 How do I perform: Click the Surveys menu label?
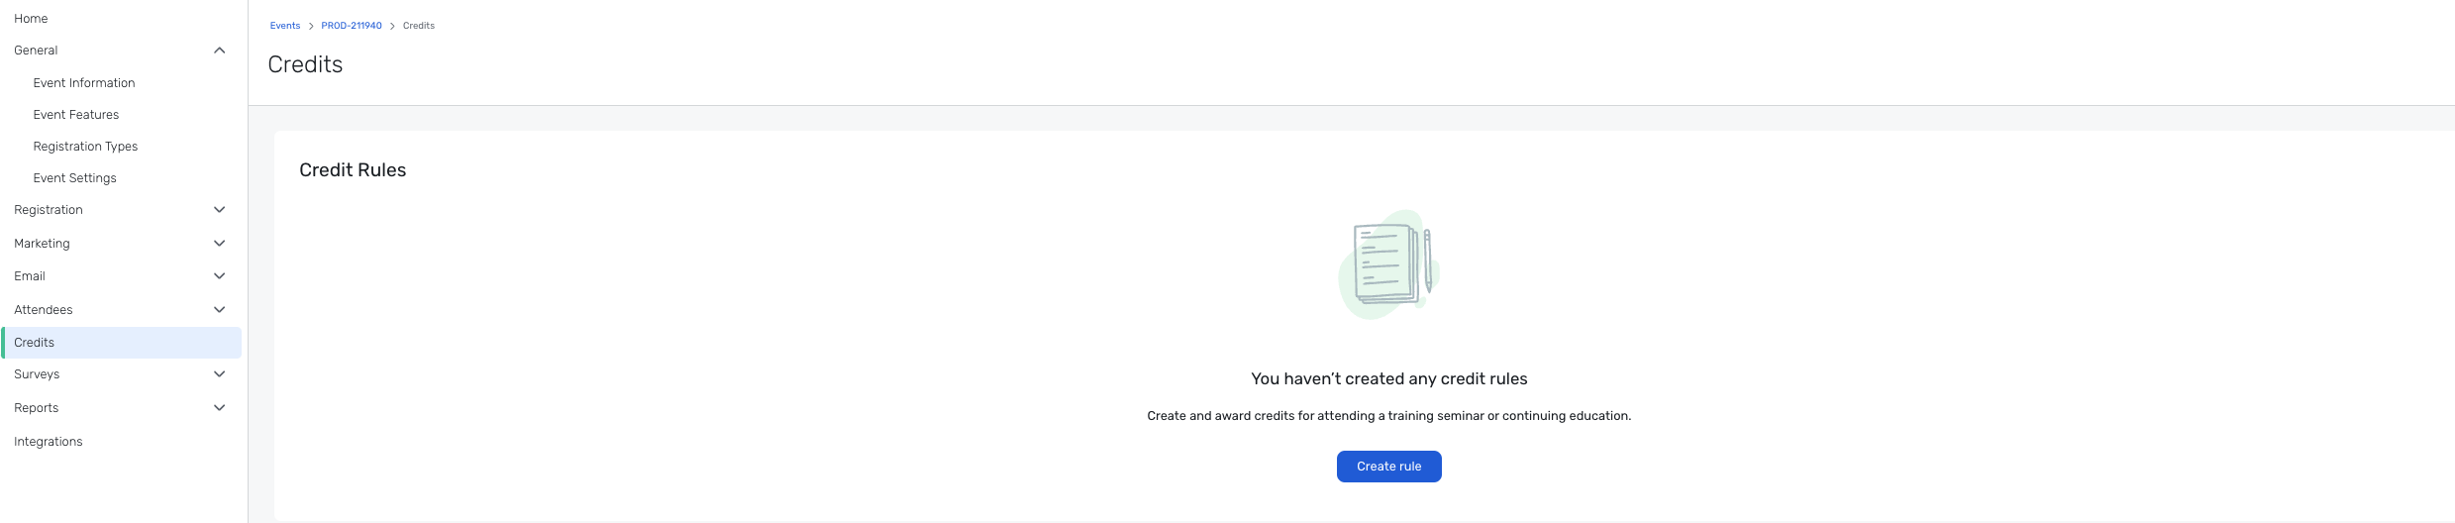point(37,374)
